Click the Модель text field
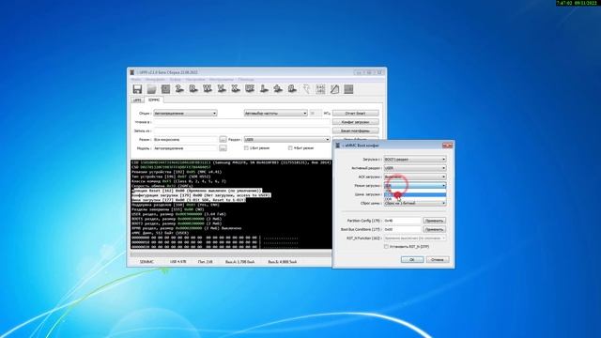 pos(185,148)
